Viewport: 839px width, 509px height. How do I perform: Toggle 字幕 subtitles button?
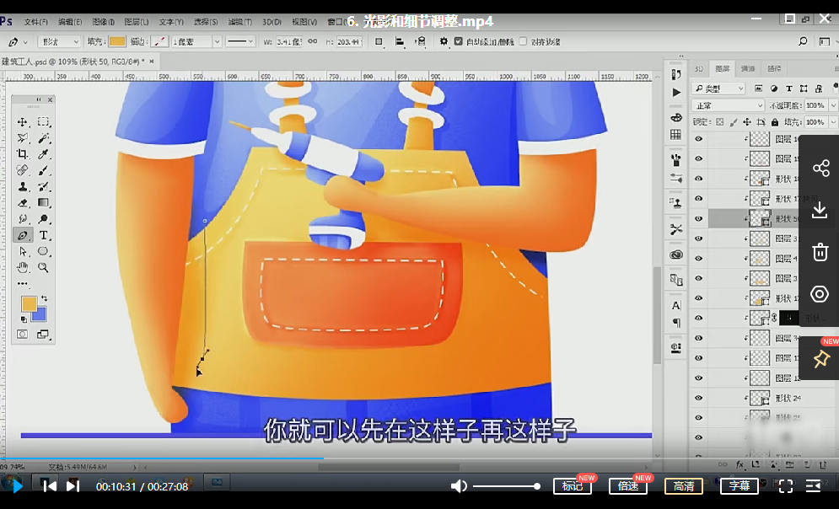[x=739, y=486]
